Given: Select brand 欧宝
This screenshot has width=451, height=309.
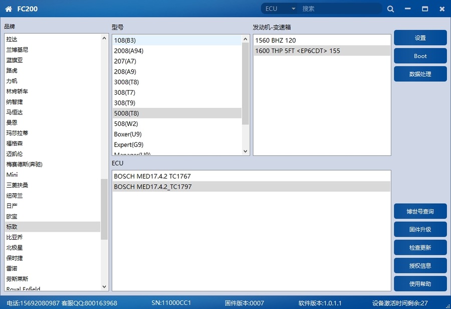Looking at the screenshot, I should (53, 216).
